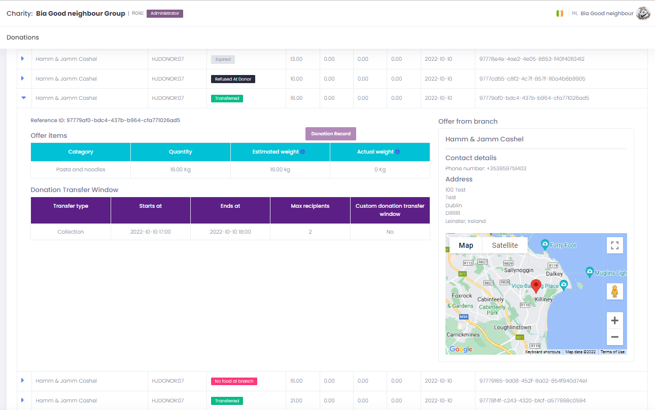
Task: Expand the No food at branch row
Action: point(22,381)
